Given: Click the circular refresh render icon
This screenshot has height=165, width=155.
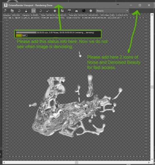Looking at the screenshot, I should (x=19, y=11).
